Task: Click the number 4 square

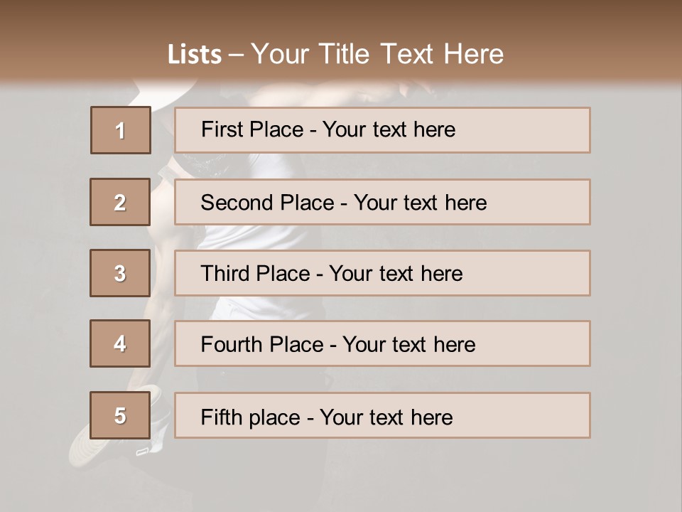Action: 120,343
